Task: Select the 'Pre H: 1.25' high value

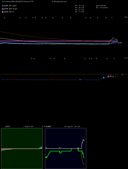Action: coord(80,8)
